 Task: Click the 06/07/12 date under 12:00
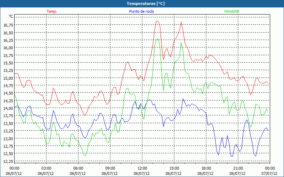(x=141, y=173)
